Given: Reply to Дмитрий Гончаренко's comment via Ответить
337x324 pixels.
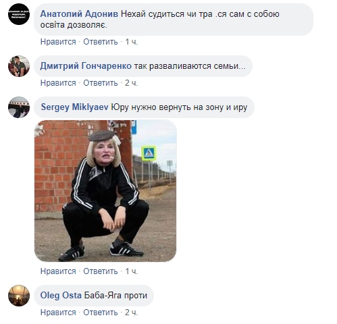Looking at the screenshot, I should (x=101, y=83).
